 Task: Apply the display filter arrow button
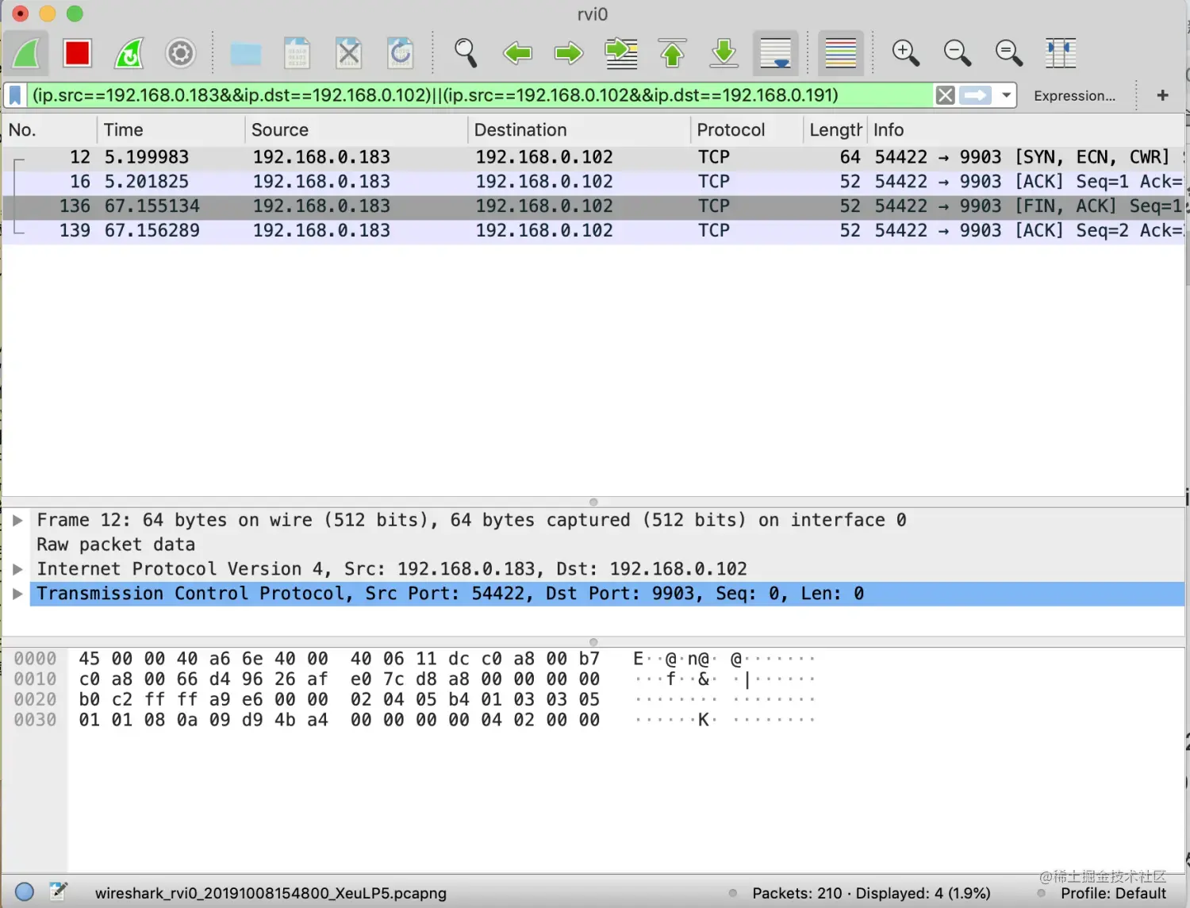[x=975, y=95]
